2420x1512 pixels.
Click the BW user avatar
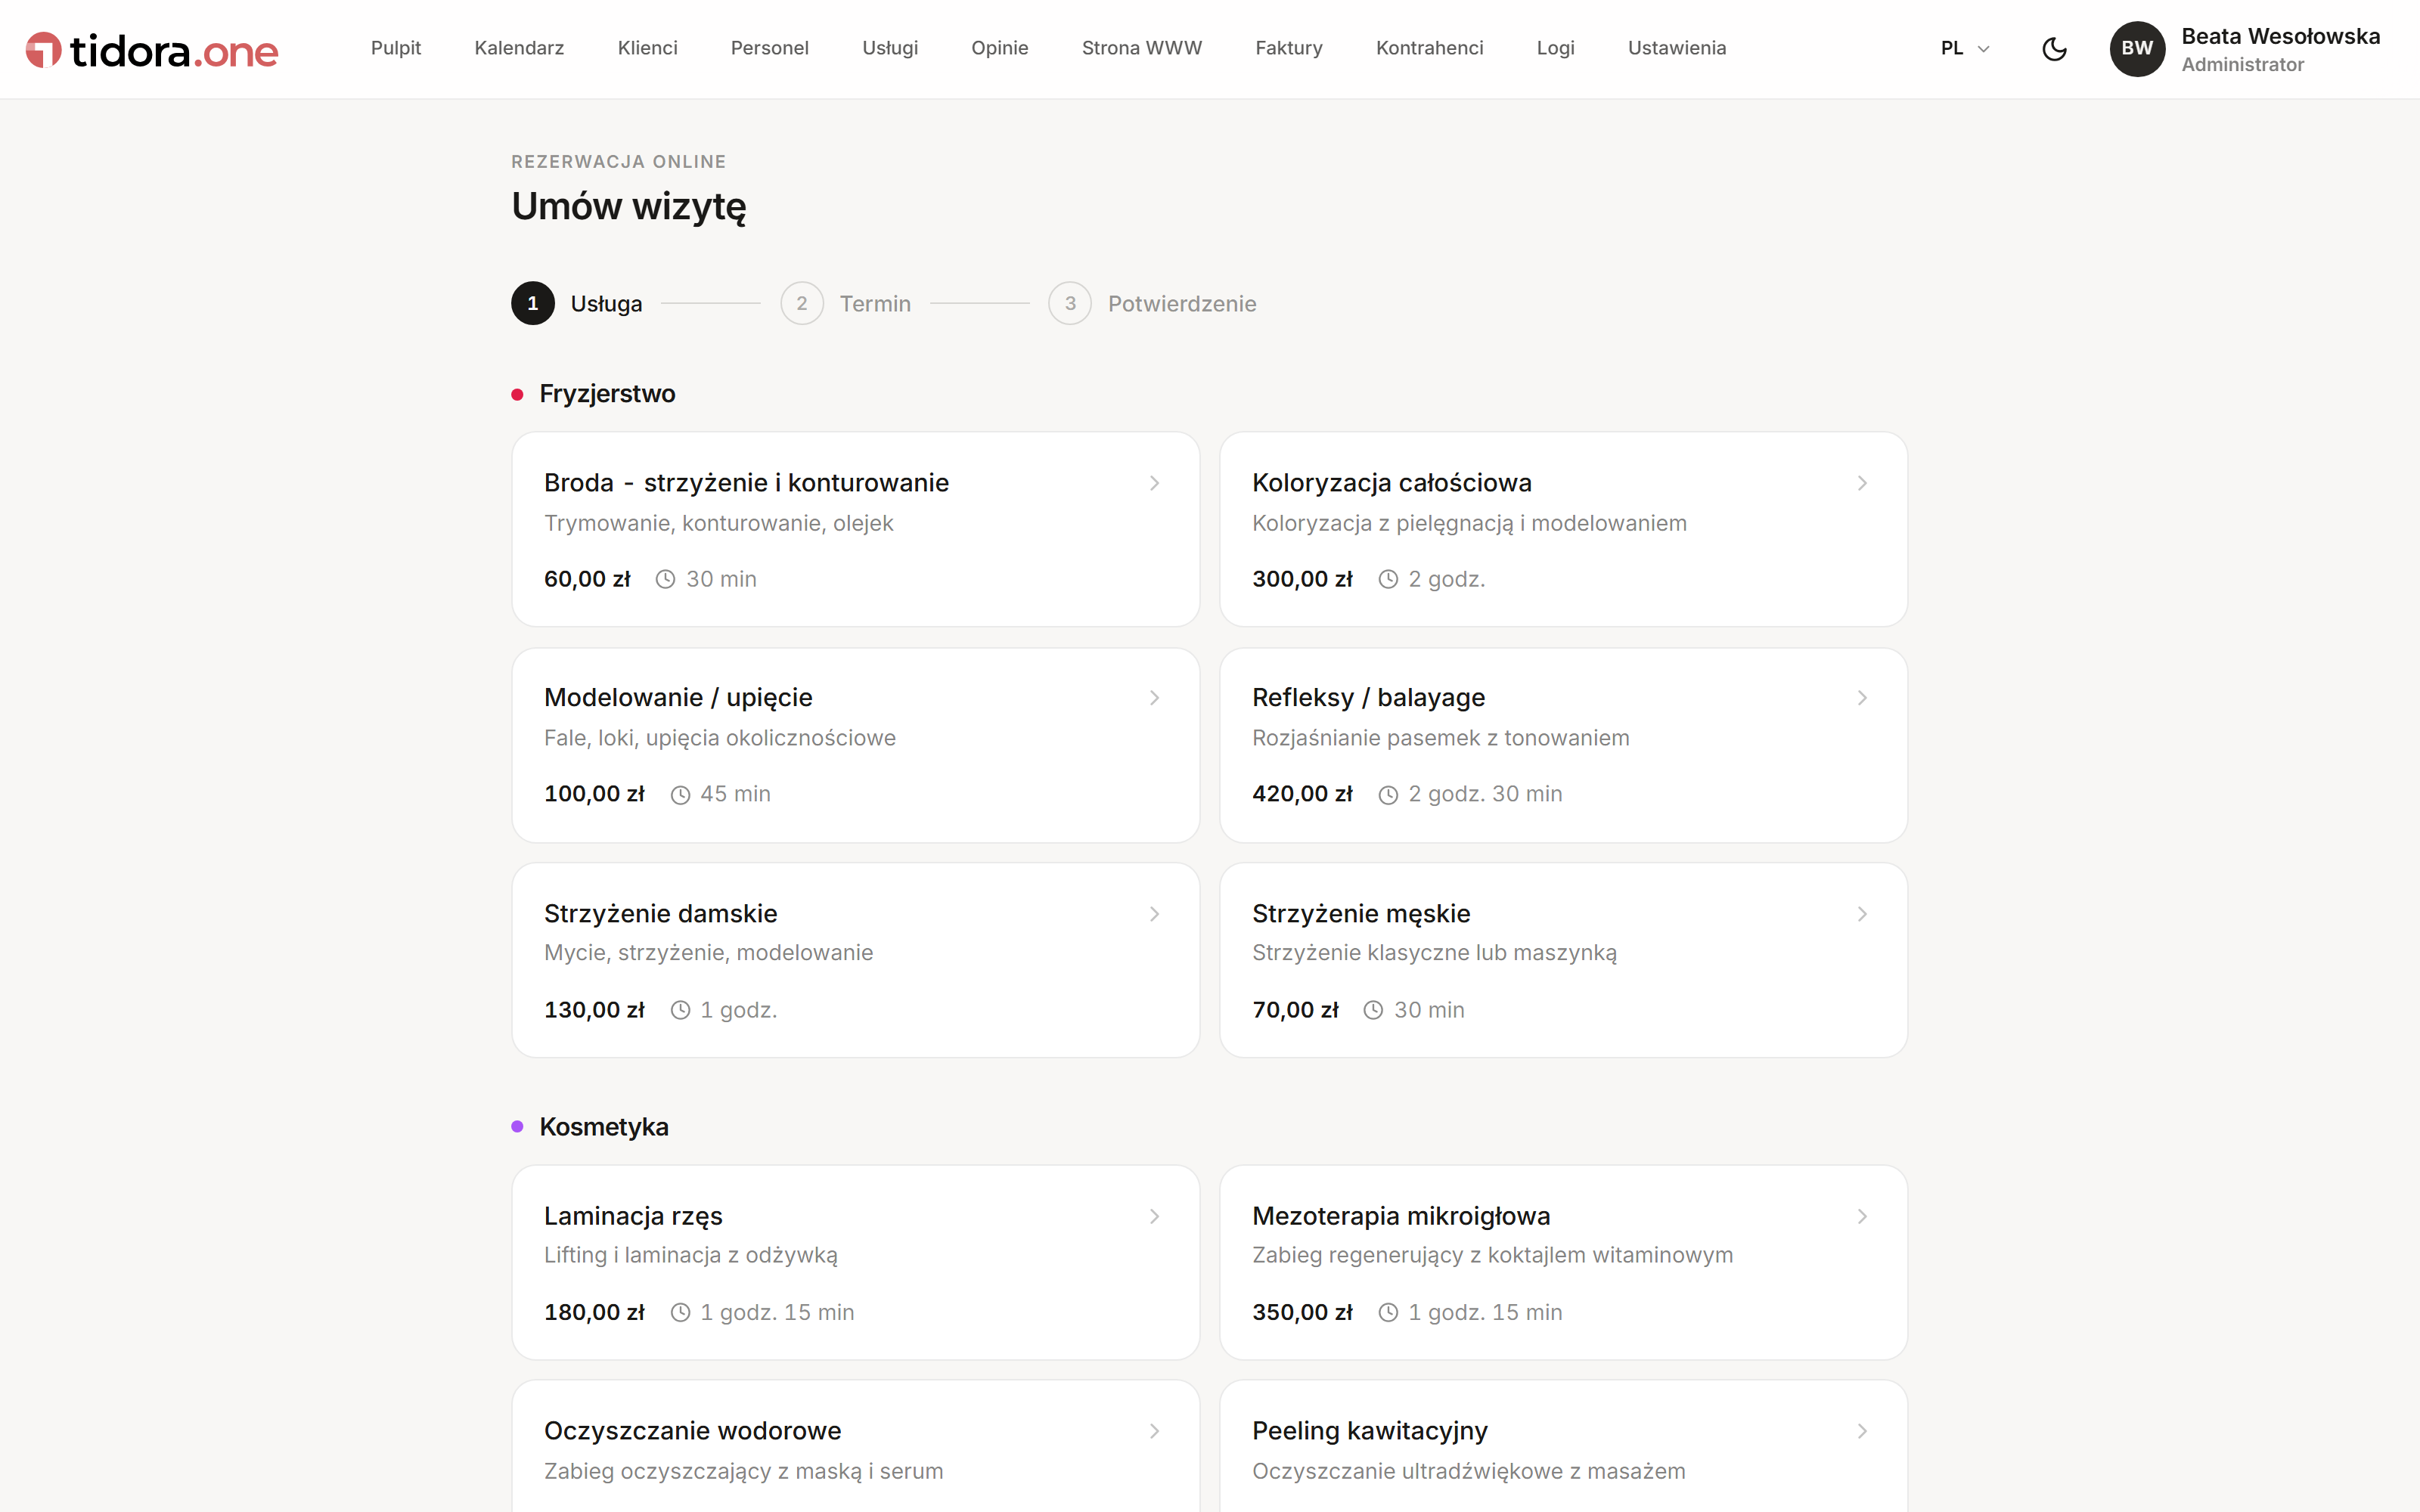click(2137, 48)
